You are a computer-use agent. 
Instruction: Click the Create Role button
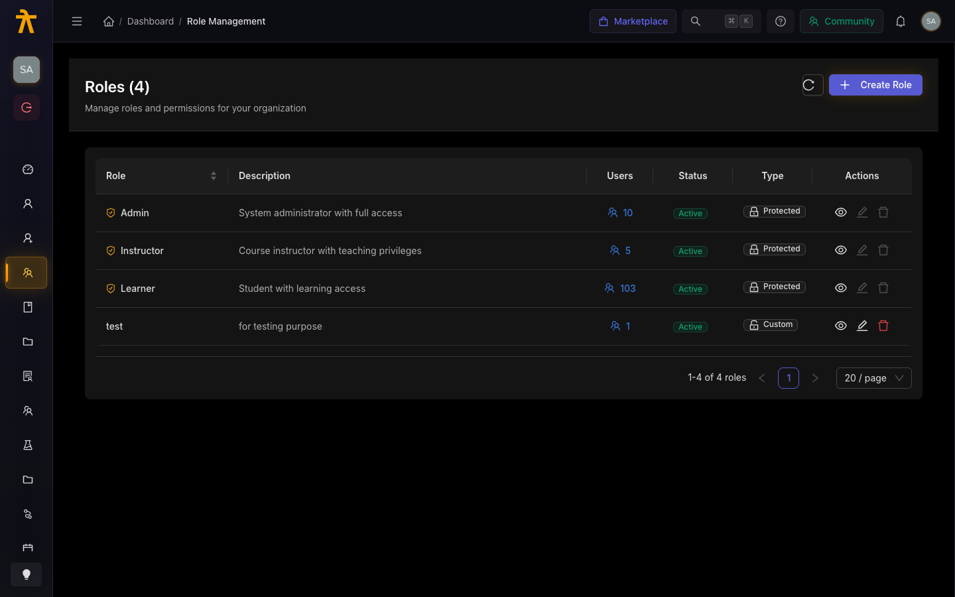point(875,85)
